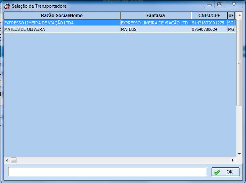Maximize the Seleção de Transportadora window
The width and height of the screenshot is (246, 183).
tap(219, 5)
